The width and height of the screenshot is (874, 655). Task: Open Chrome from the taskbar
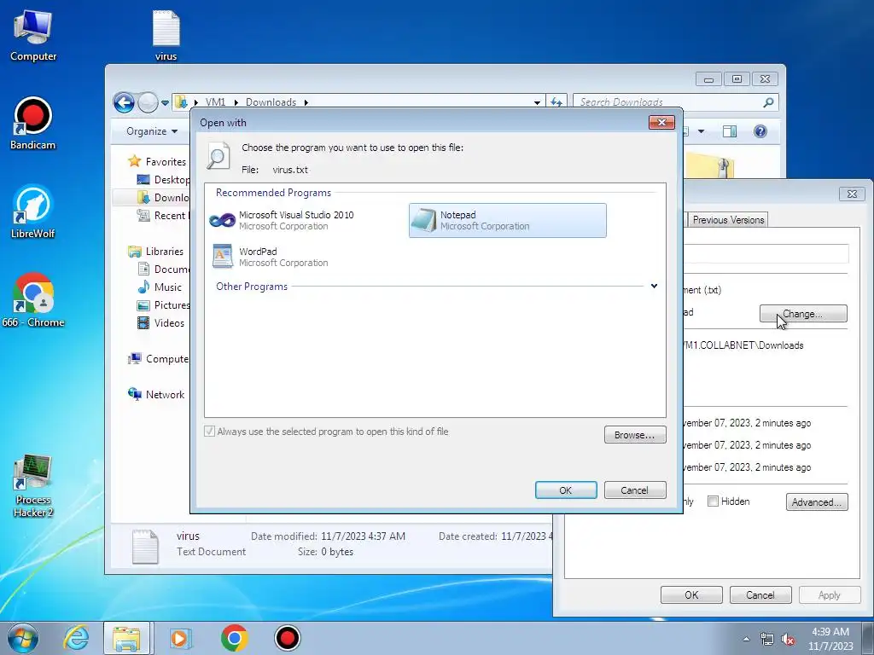(234, 638)
